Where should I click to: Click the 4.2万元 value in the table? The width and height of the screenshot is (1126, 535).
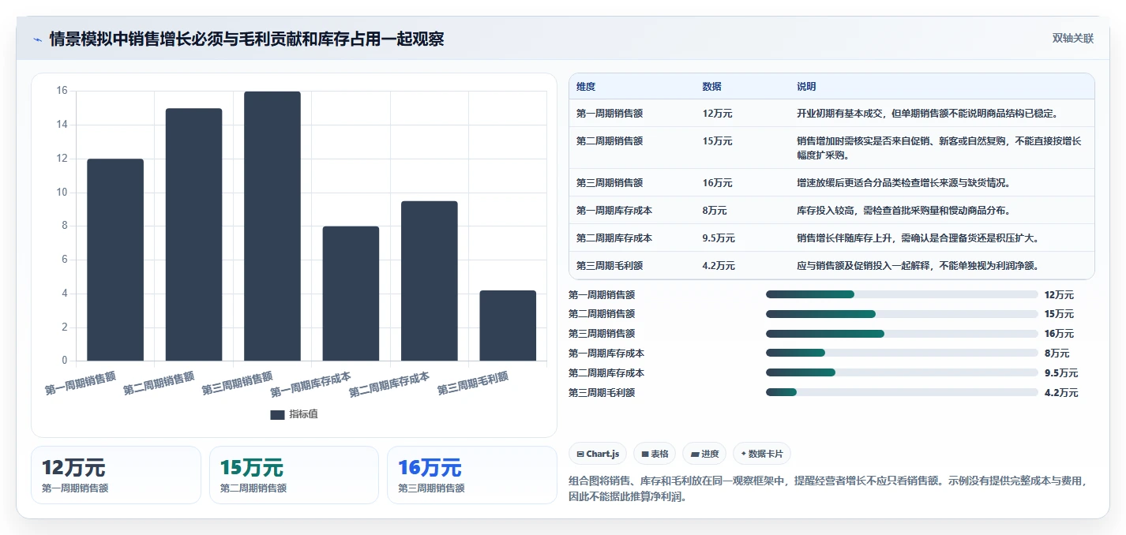pos(719,266)
